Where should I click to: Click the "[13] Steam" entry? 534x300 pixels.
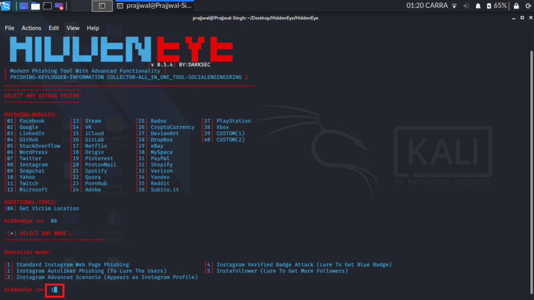point(86,121)
